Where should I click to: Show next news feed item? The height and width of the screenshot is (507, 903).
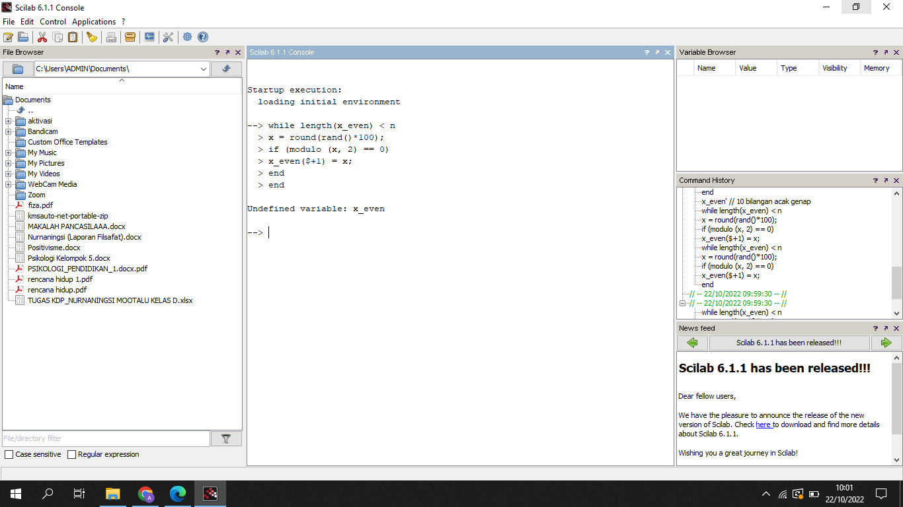click(x=886, y=343)
